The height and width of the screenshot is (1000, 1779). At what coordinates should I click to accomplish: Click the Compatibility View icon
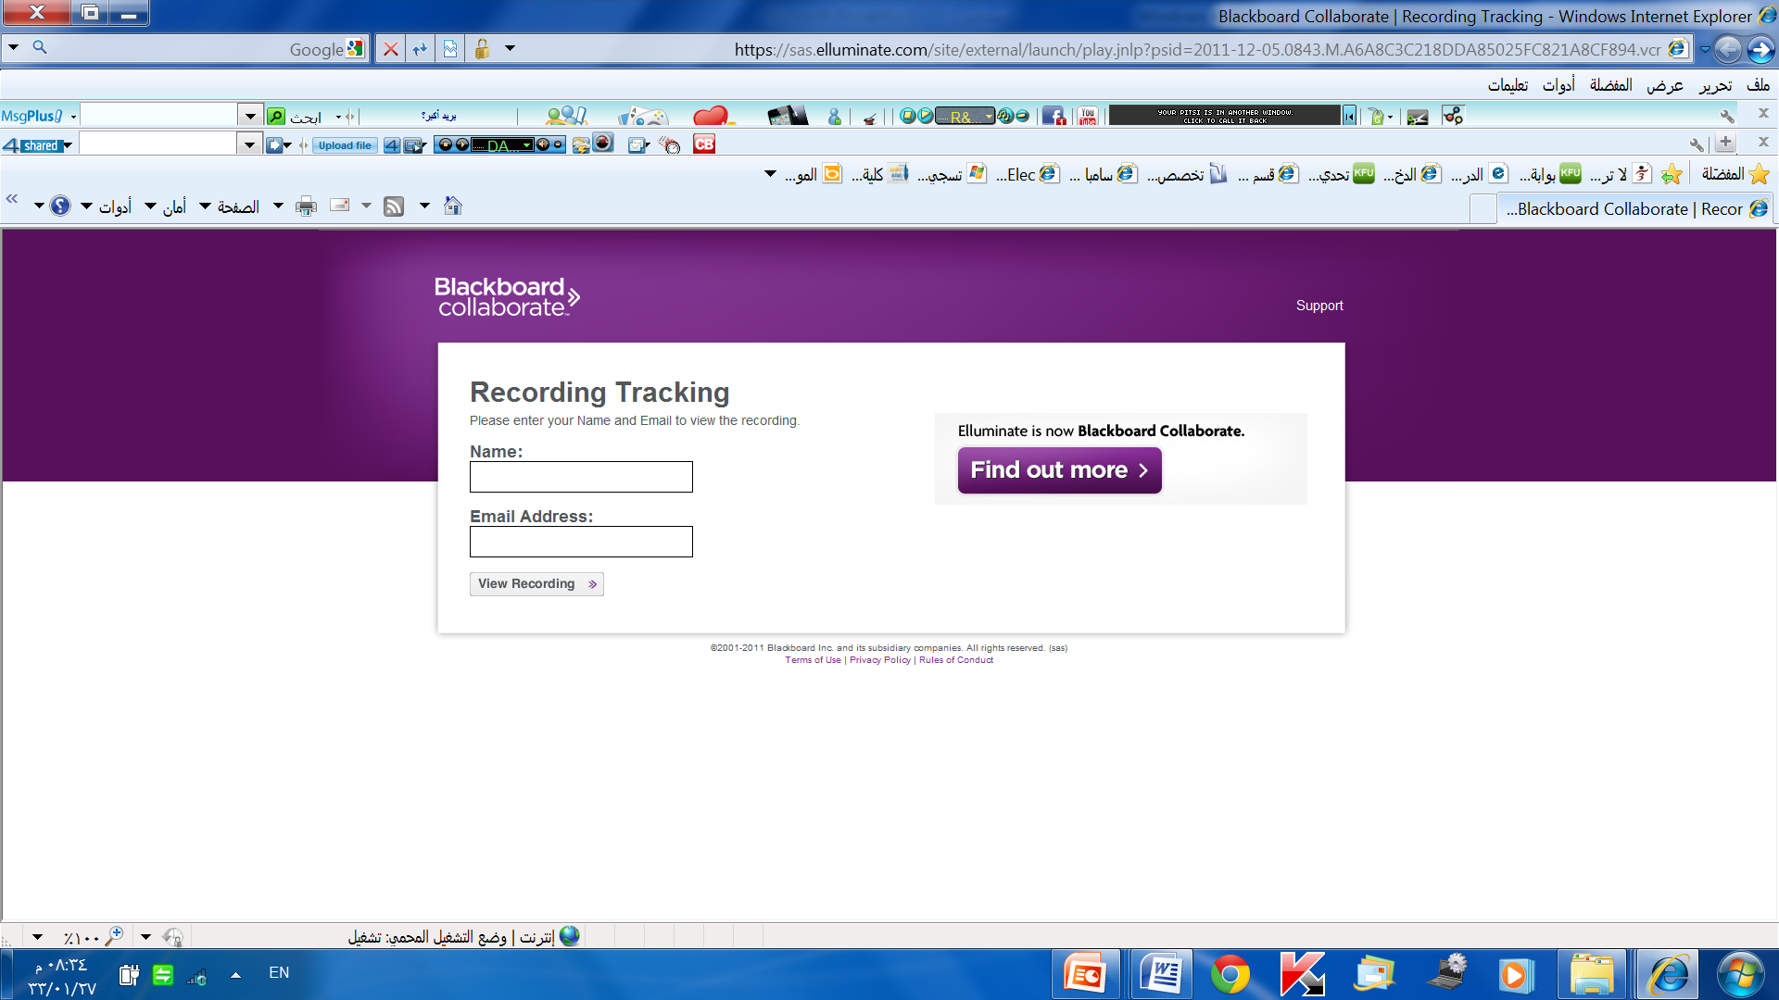(x=450, y=49)
